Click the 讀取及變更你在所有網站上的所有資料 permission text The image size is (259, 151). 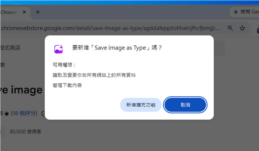click(94, 75)
